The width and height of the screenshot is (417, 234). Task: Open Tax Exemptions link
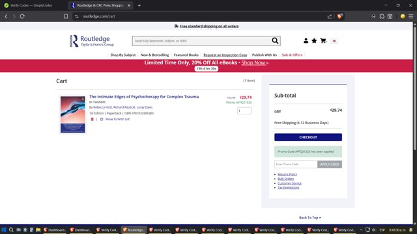(288, 188)
